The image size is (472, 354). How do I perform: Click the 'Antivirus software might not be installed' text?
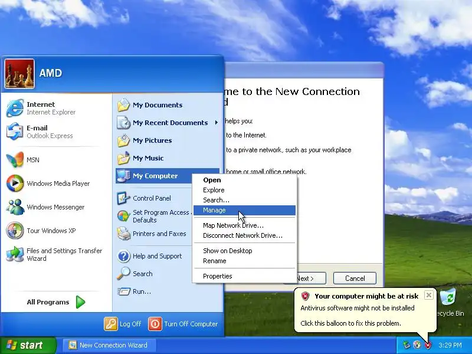[x=358, y=308]
